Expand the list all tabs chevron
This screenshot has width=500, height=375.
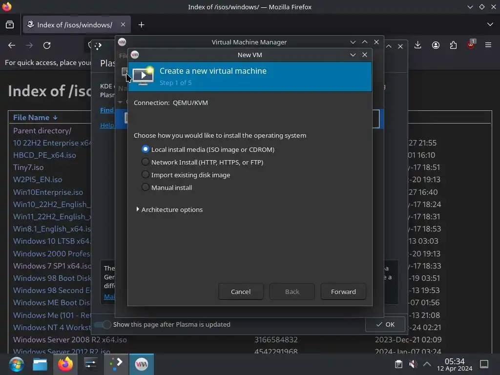[490, 24]
